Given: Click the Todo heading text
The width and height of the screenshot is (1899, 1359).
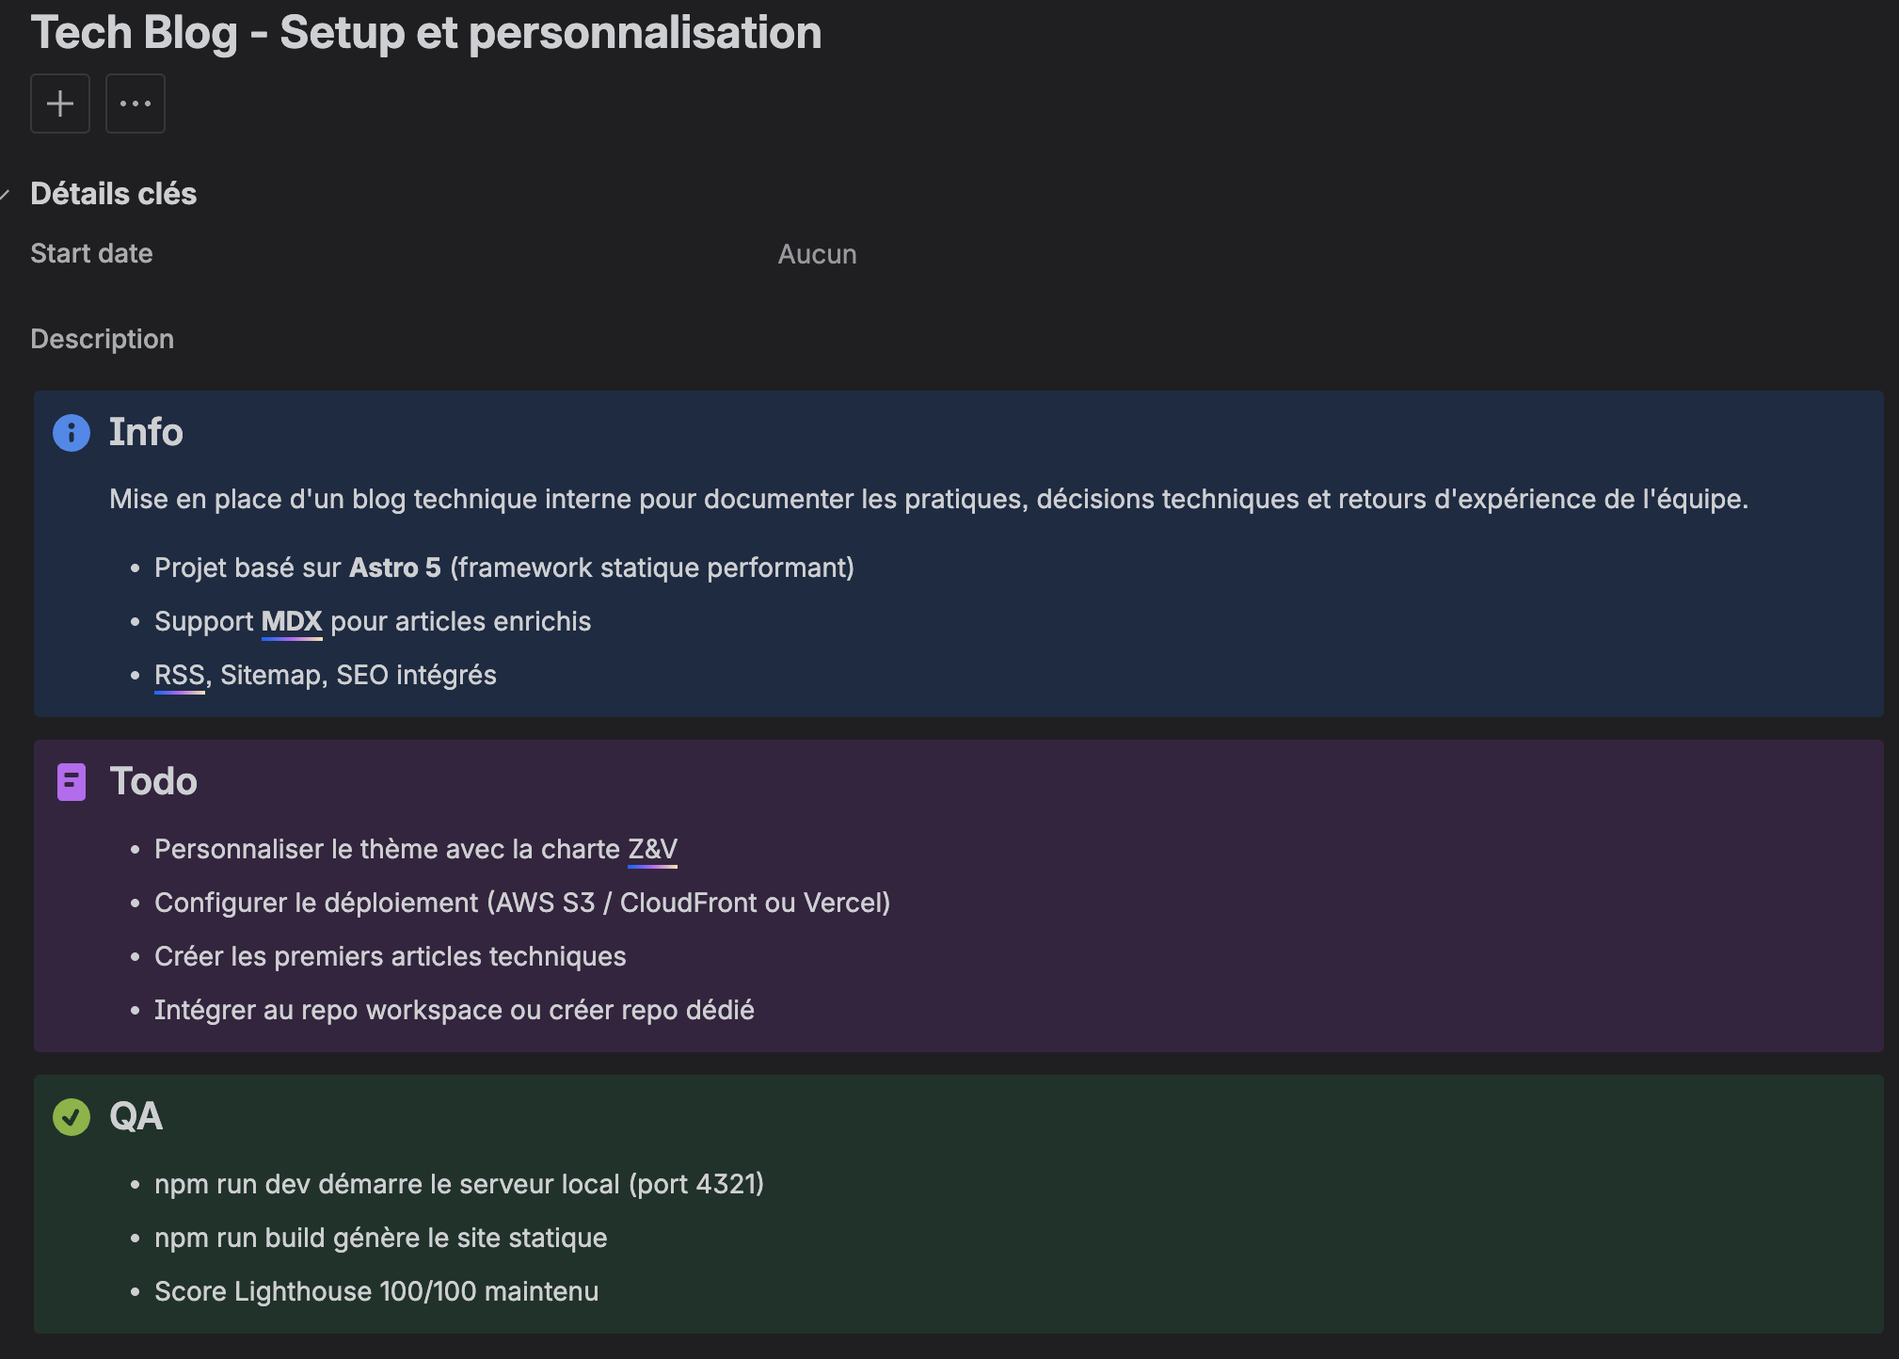Looking at the screenshot, I should click(153, 781).
